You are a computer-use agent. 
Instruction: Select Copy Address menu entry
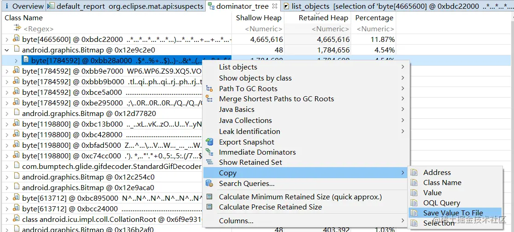click(437, 172)
